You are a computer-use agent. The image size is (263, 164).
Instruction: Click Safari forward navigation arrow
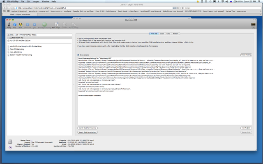tap(8, 8)
